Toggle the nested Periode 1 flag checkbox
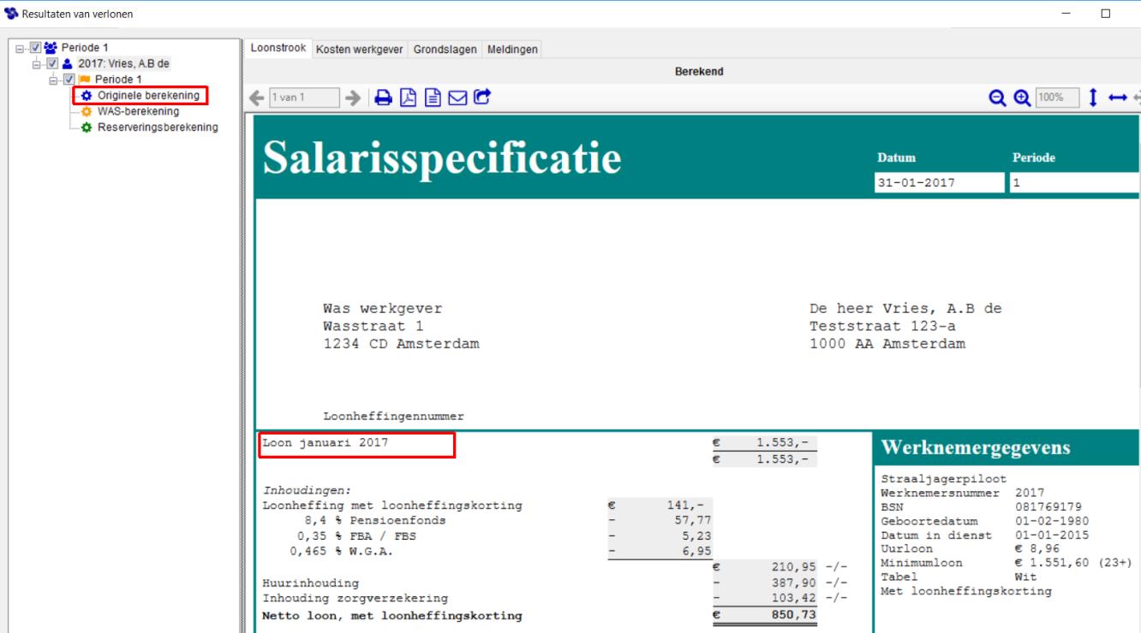This screenshot has height=633, width=1141. 69,80
